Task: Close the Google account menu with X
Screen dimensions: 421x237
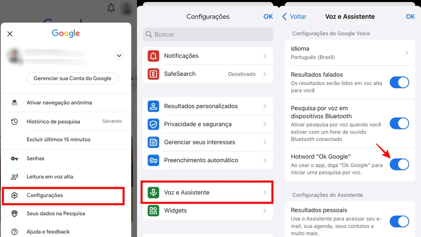Action: click(10, 34)
